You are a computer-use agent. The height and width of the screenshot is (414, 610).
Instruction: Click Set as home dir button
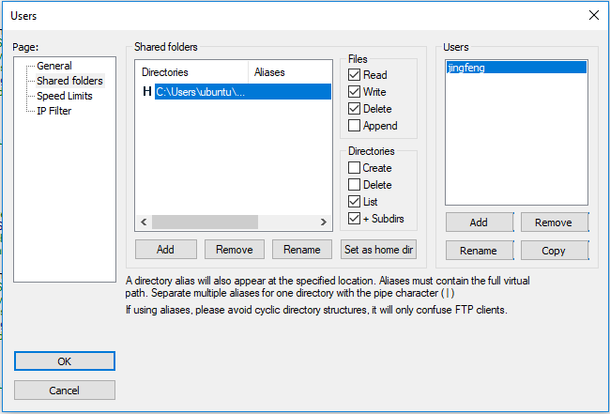tap(378, 250)
